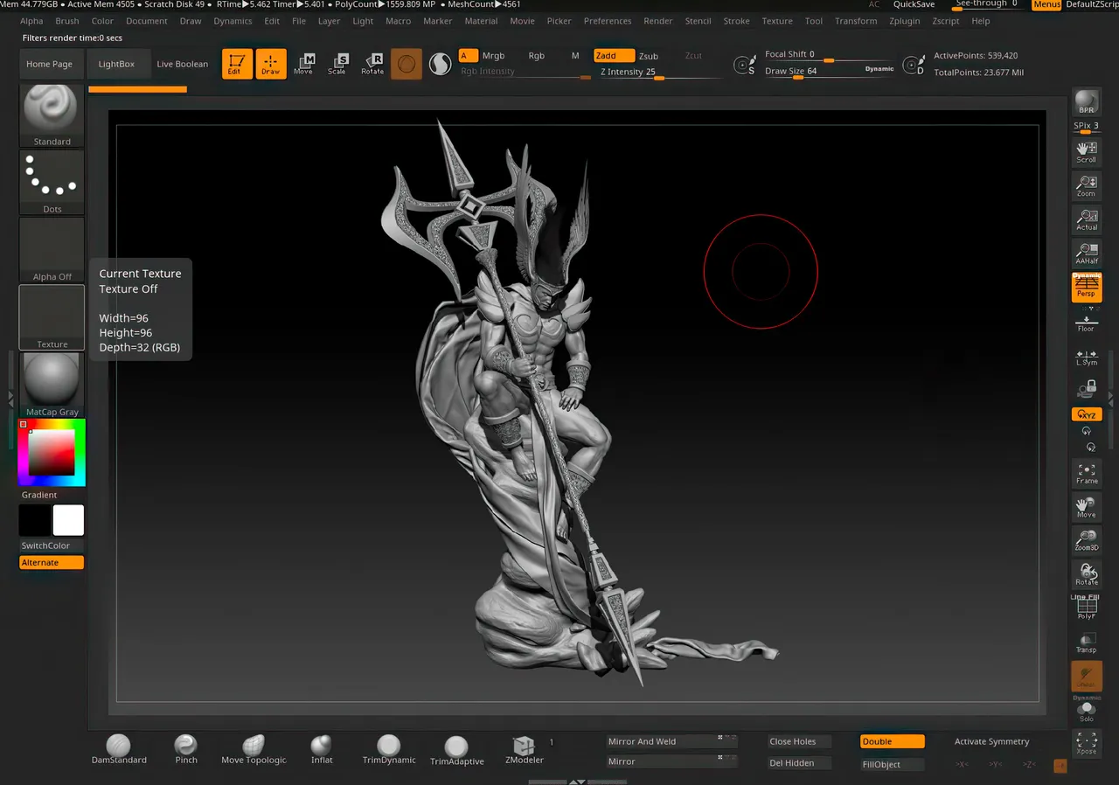Select the white main color swatch
The height and width of the screenshot is (785, 1119).
pyautogui.click(x=68, y=520)
